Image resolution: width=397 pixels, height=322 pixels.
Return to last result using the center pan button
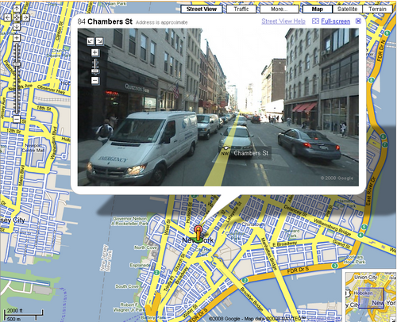click(x=17, y=17)
